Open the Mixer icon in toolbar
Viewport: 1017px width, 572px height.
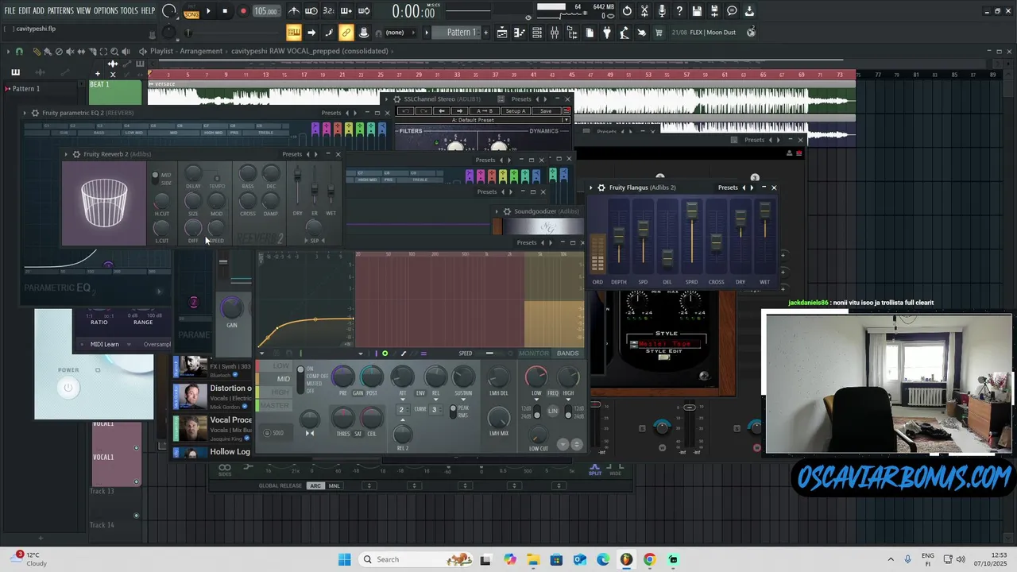[x=555, y=33]
